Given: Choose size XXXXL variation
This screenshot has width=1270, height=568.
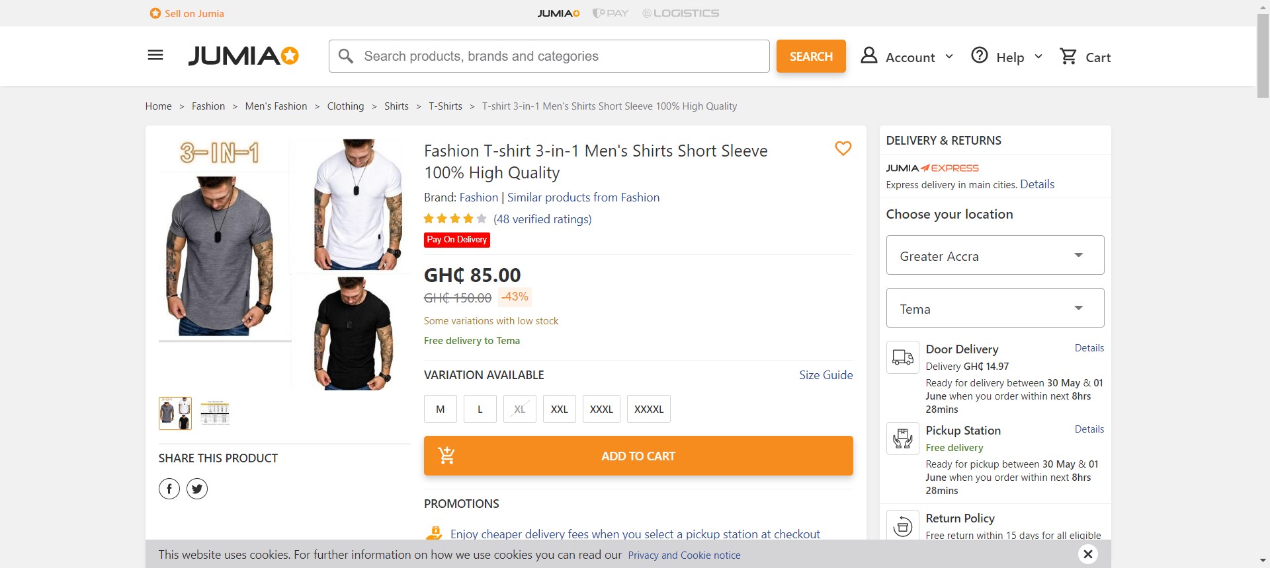Looking at the screenshot, I should [649, 409].
